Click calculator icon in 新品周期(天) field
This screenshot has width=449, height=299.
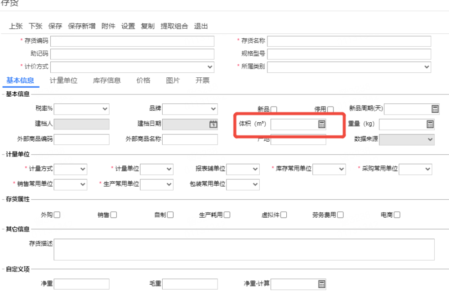pos(435,109)
